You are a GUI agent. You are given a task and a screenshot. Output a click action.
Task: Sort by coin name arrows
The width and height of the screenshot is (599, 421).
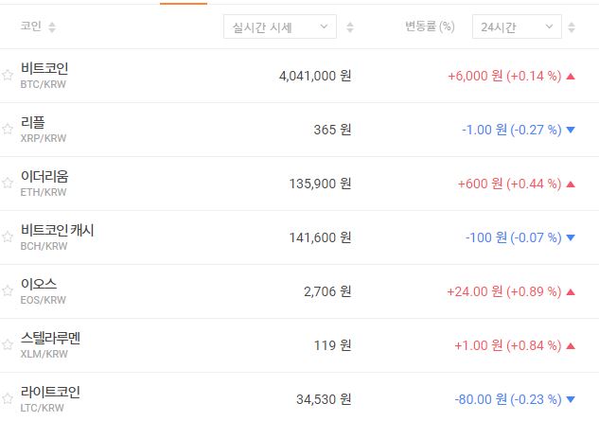pyautogui.click(x=52, y=27)
